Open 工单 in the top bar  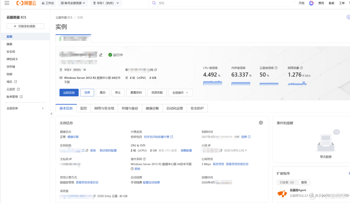[x=342, y=3]
